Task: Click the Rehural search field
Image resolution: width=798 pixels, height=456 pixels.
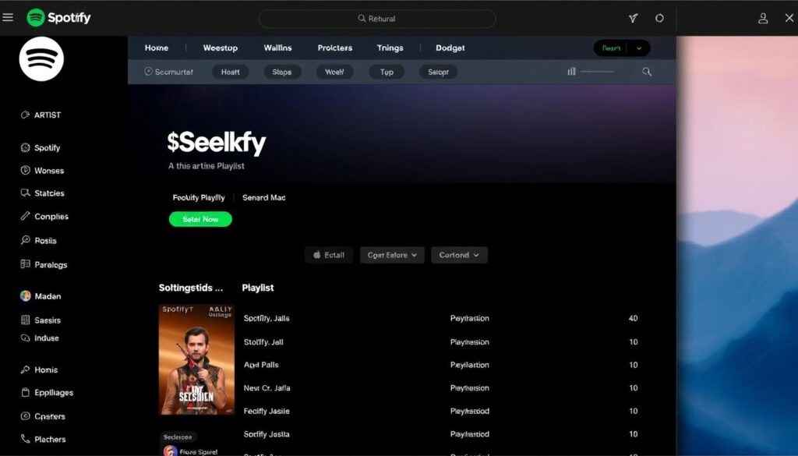Action: click(x=377, y=19)
